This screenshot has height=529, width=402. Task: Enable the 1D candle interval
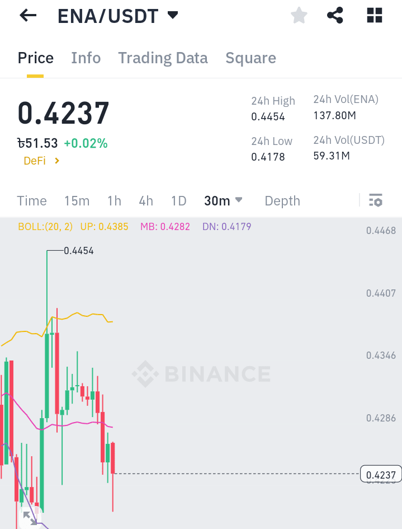tap(179, 200)
